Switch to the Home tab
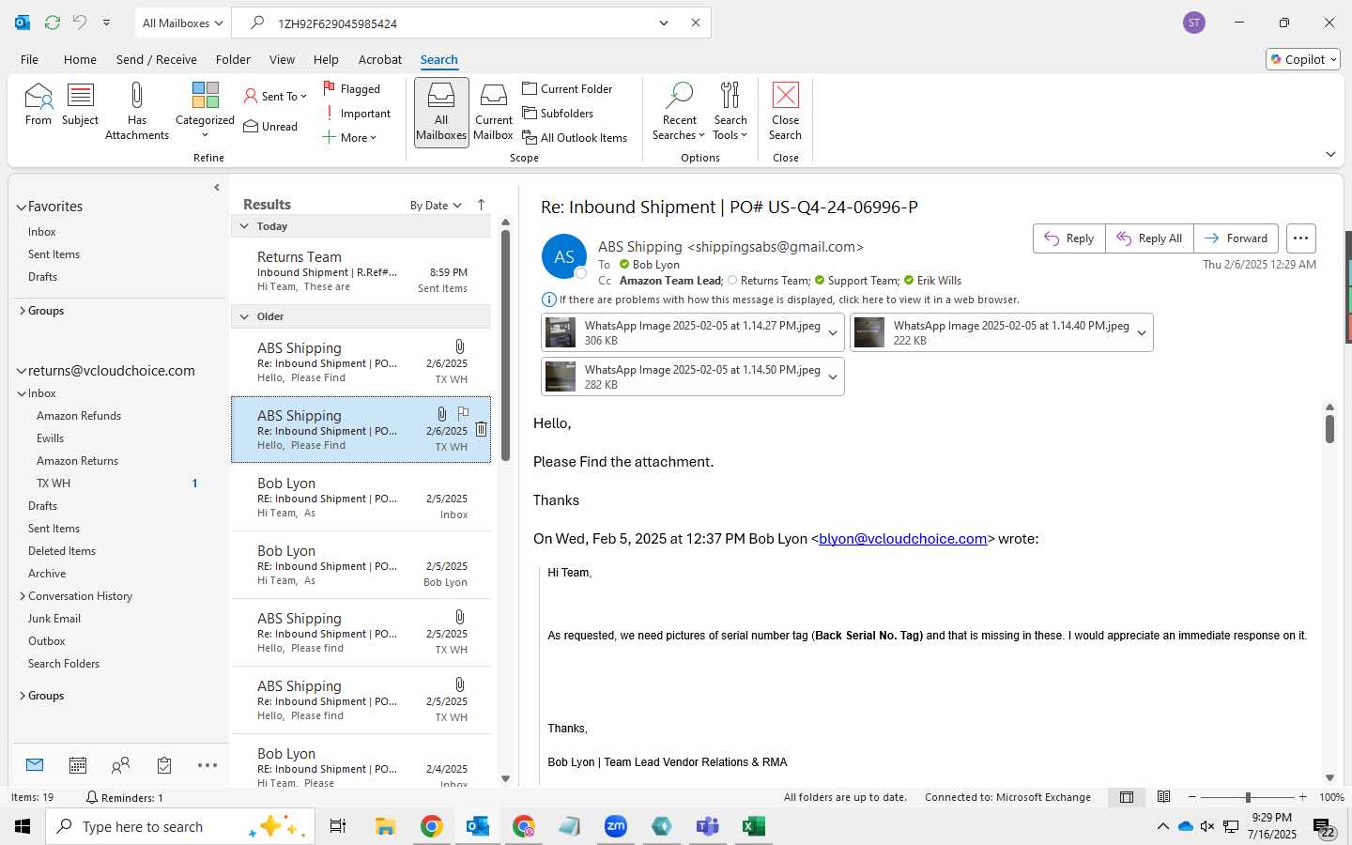 [80, 59]
